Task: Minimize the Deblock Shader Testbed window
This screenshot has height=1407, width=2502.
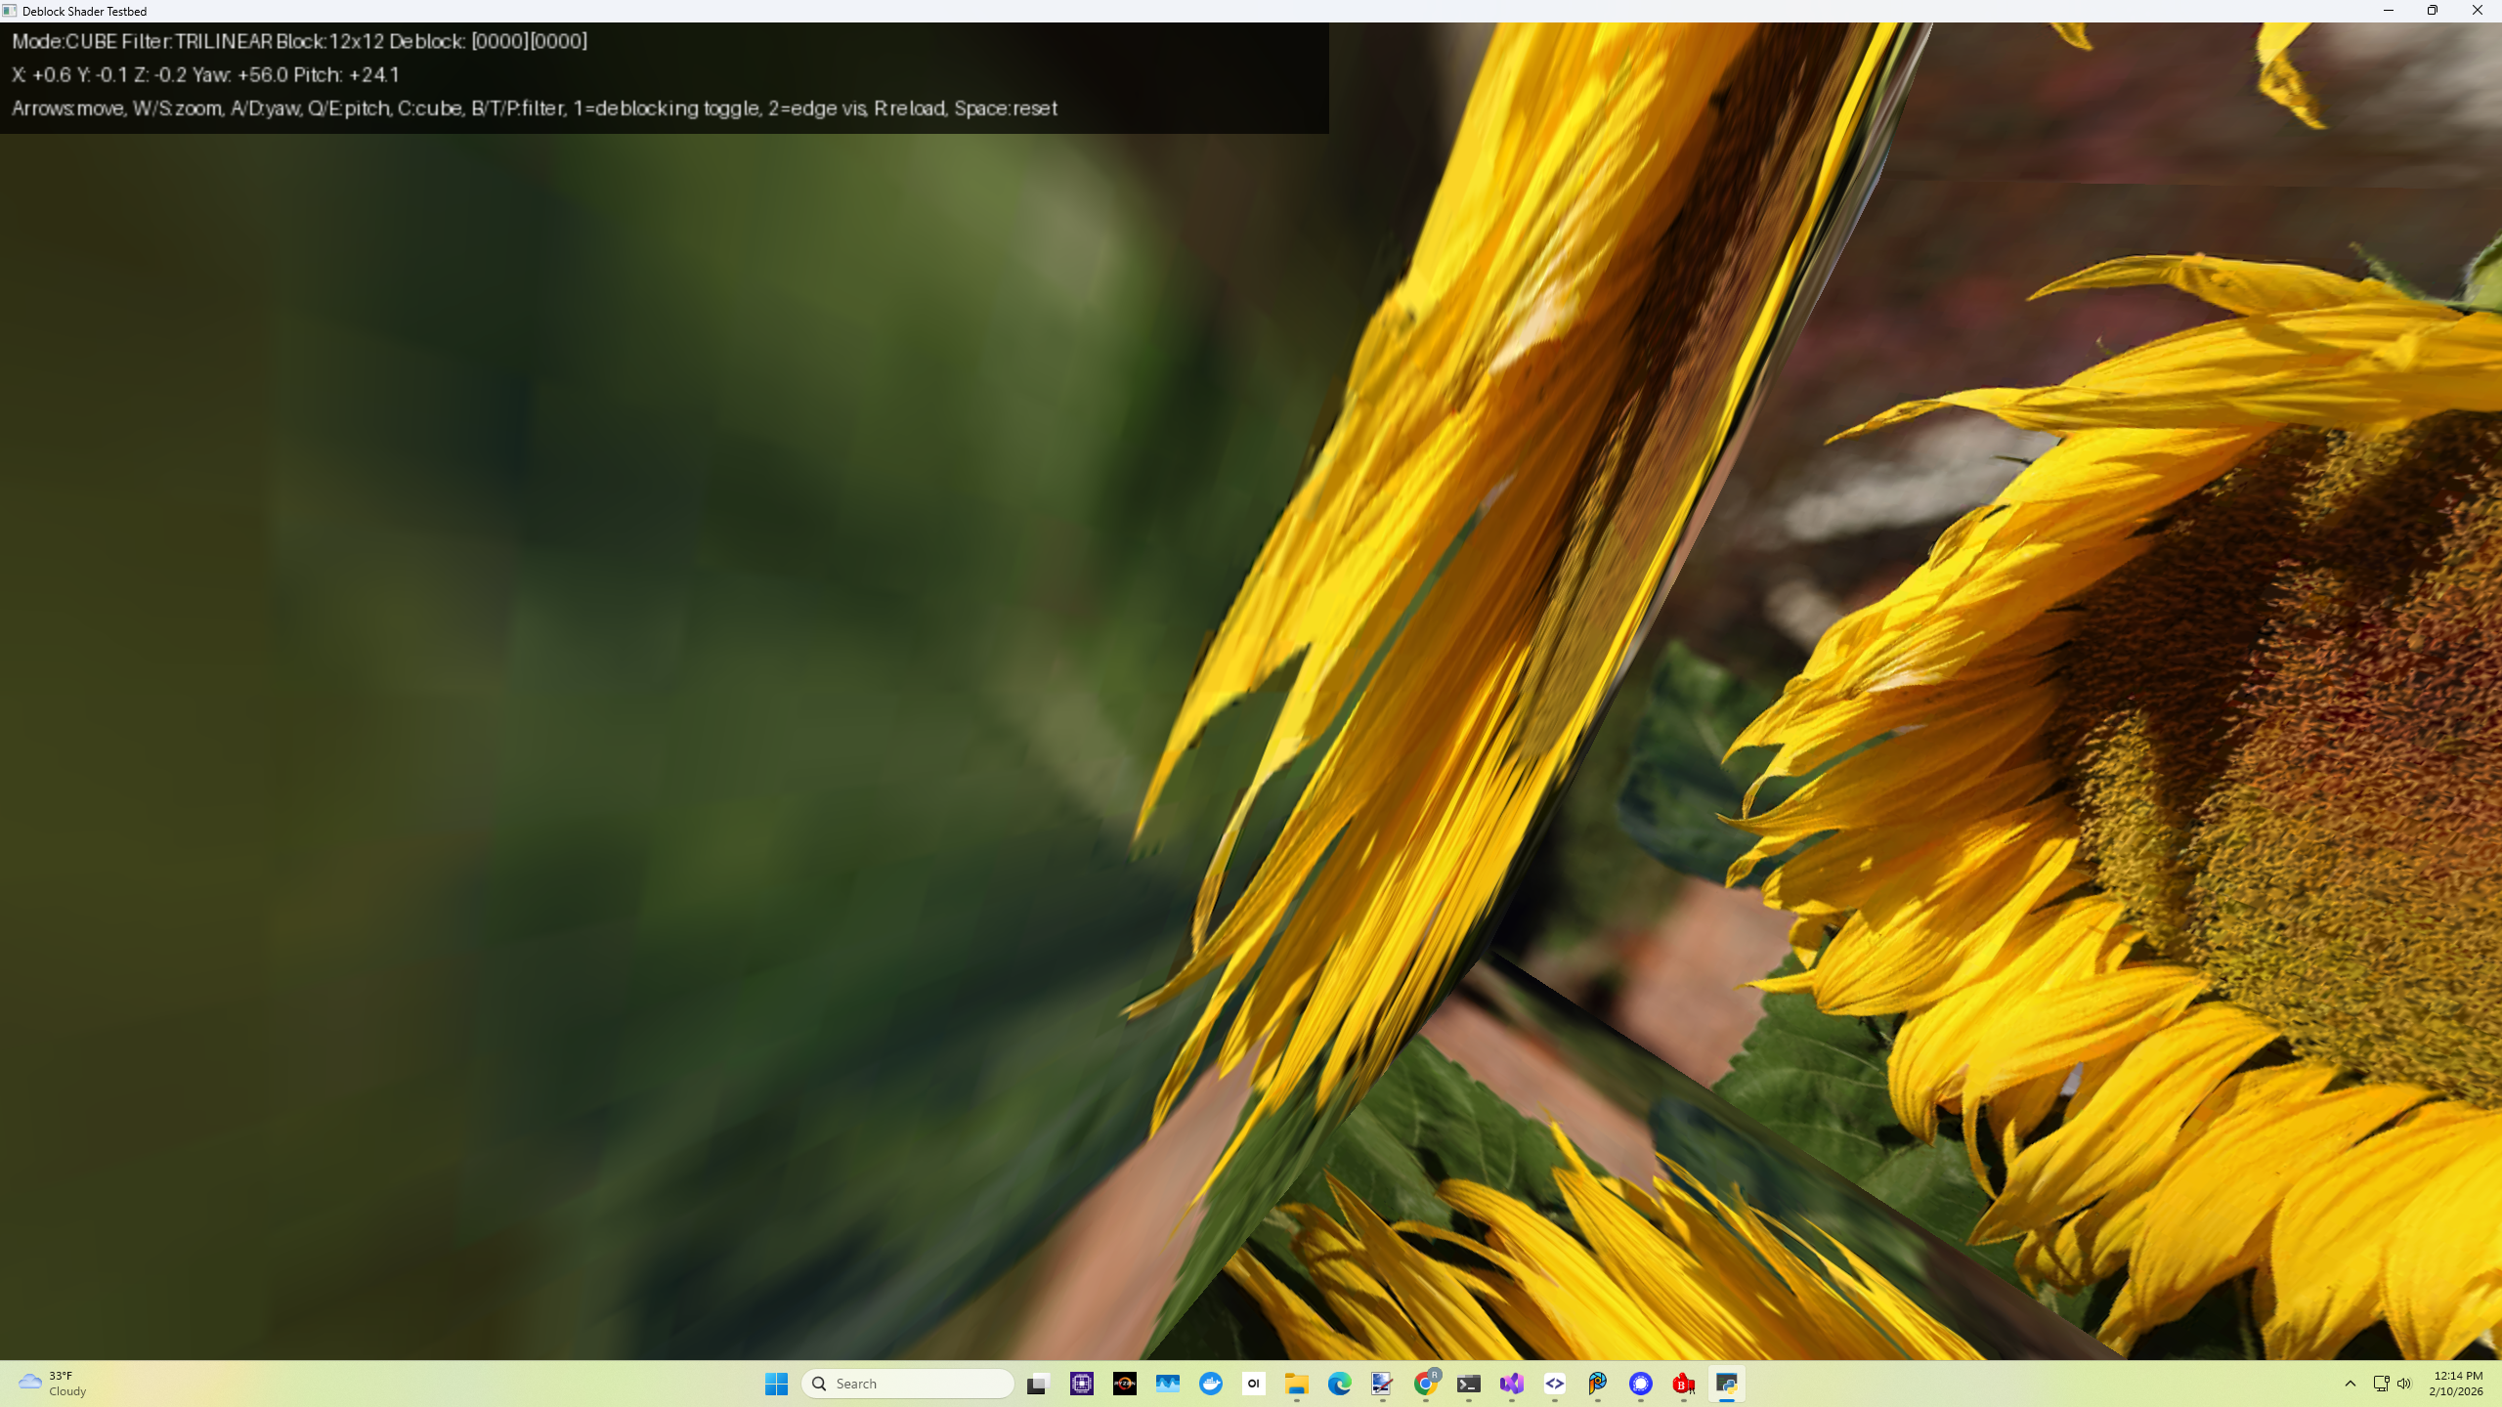Action: [2389, 11]
